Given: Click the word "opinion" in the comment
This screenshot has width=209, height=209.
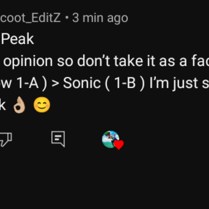Looking at the screenshot, I should coord(28,62).
